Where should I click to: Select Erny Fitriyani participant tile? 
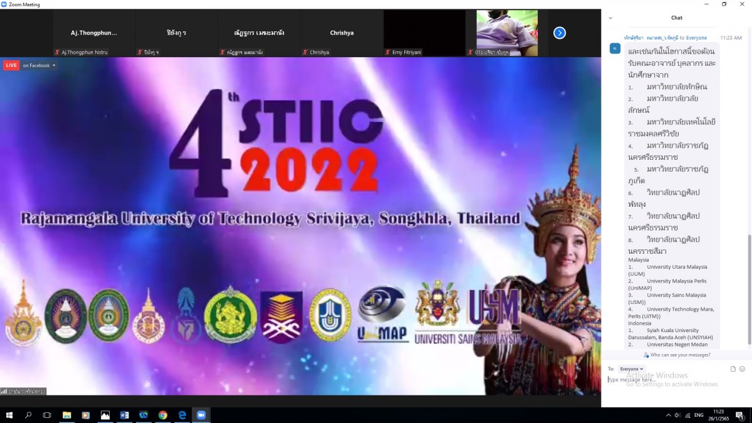point(424,33)
